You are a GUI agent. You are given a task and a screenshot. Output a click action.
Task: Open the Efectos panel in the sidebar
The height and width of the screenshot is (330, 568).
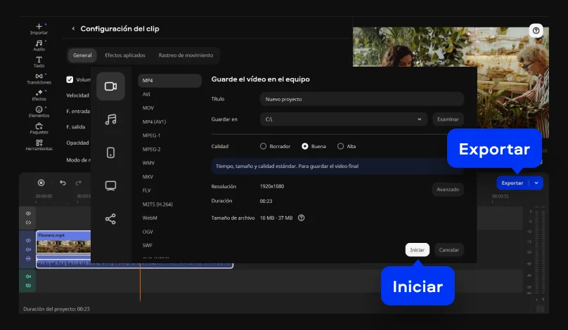coord(39,95)
